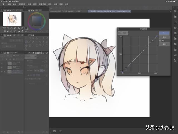Image resolution: width=178 pixels, height=134 pixels.
Task: Switch to the Illustration document tab
Action: (55, 11)
